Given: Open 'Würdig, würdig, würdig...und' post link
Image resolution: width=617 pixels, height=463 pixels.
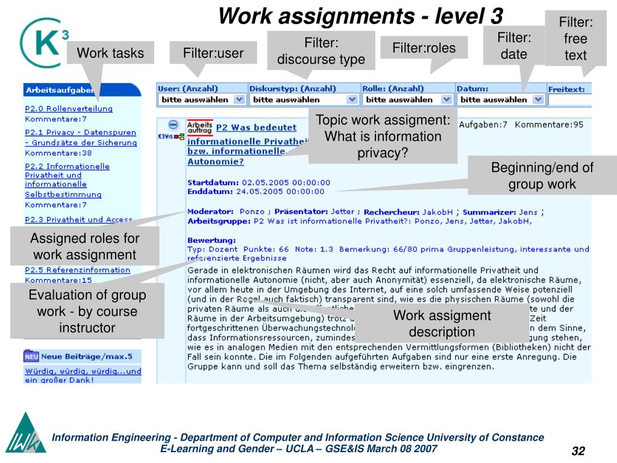Looking at the screenshot, I should tap(83, 375).
